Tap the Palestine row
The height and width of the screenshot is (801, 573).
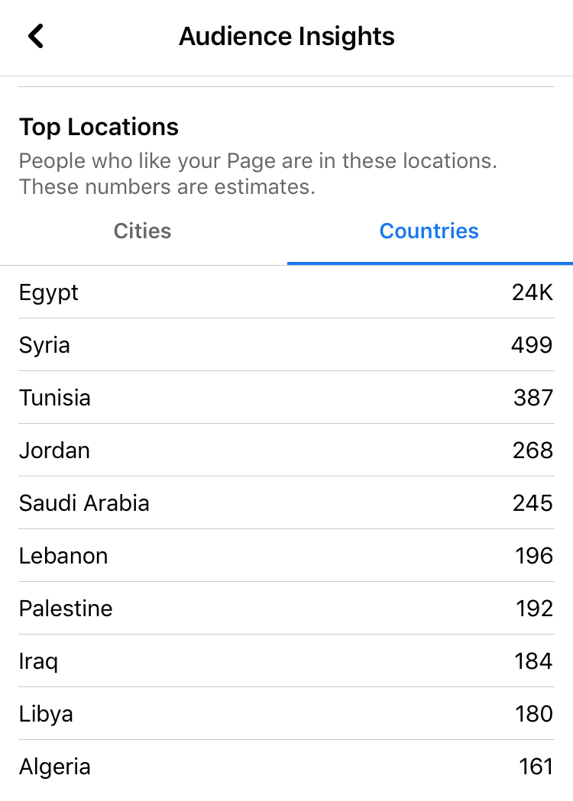[x=286, y=609]
